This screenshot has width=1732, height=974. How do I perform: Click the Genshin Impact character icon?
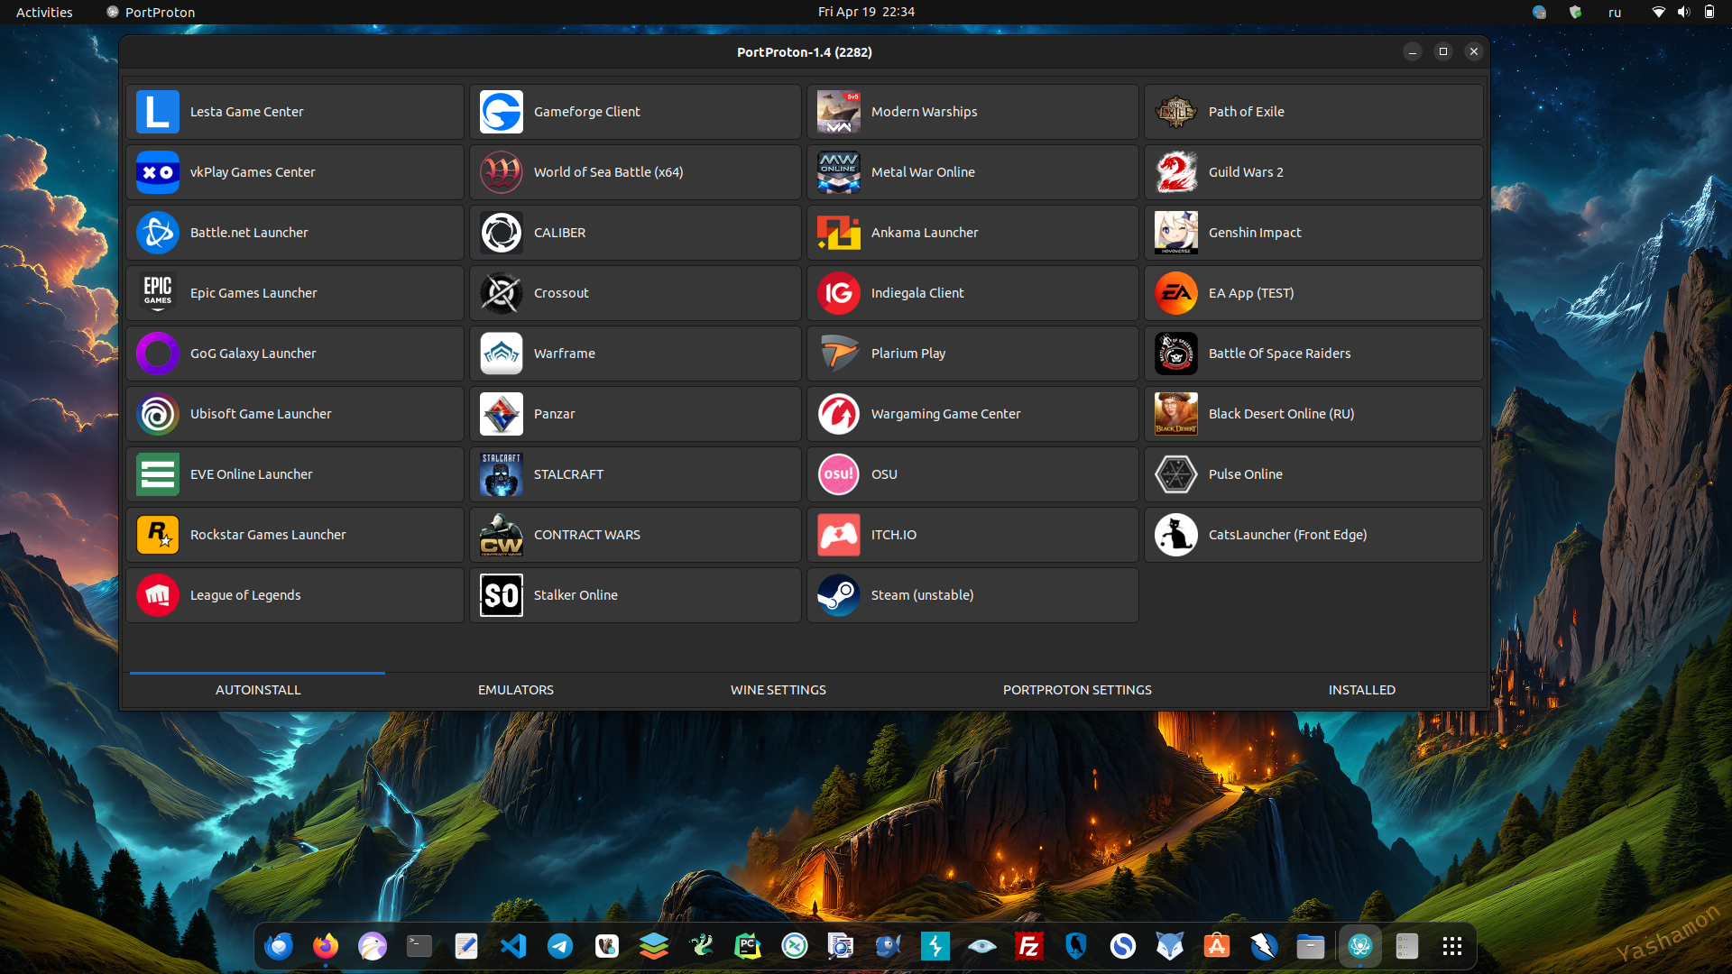[x=1176, y=233]
